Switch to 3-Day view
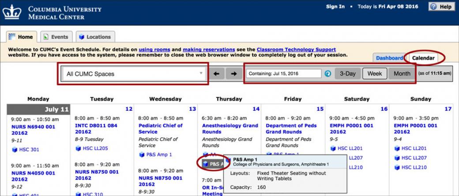Viewport: 459px width, 196px height. [x=347, y=74]
